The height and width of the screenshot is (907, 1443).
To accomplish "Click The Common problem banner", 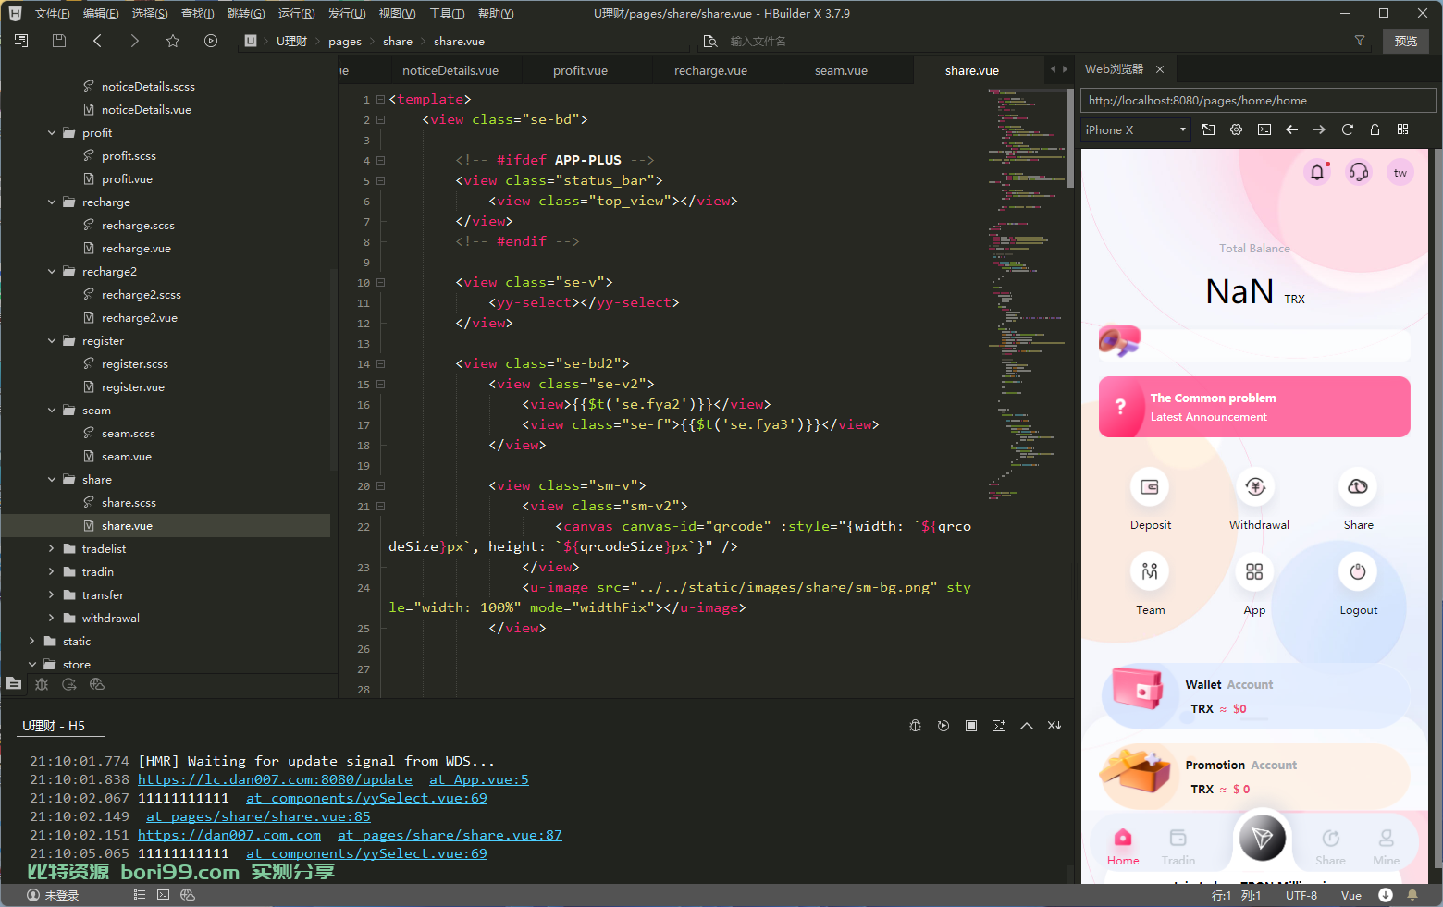I will [x=1254, y=407].
